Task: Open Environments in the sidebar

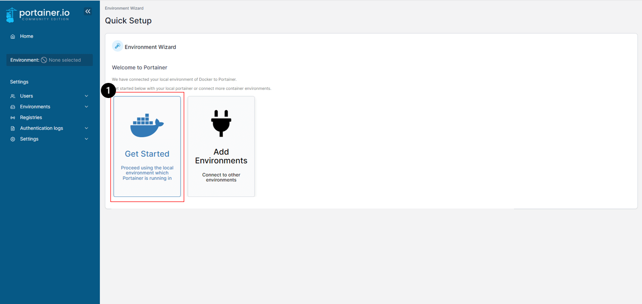Action: pos(35,107)
